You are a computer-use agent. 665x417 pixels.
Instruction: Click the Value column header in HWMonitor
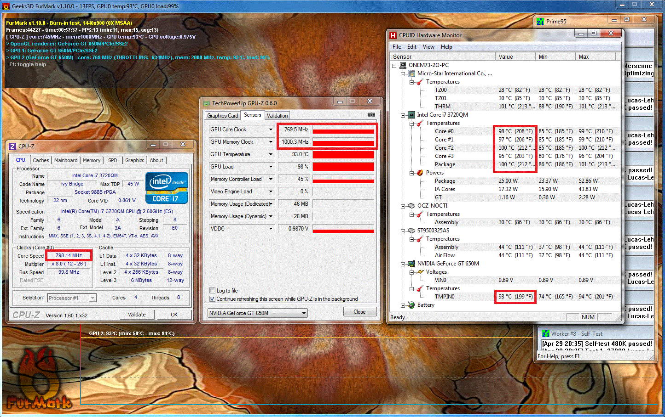pyautogui.click(x=516, y=57)
